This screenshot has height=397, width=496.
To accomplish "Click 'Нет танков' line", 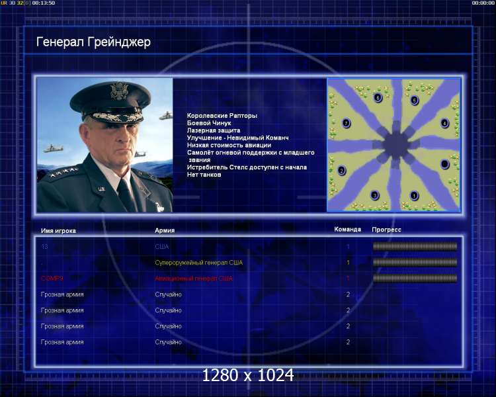I will click(x=204, y=175).
